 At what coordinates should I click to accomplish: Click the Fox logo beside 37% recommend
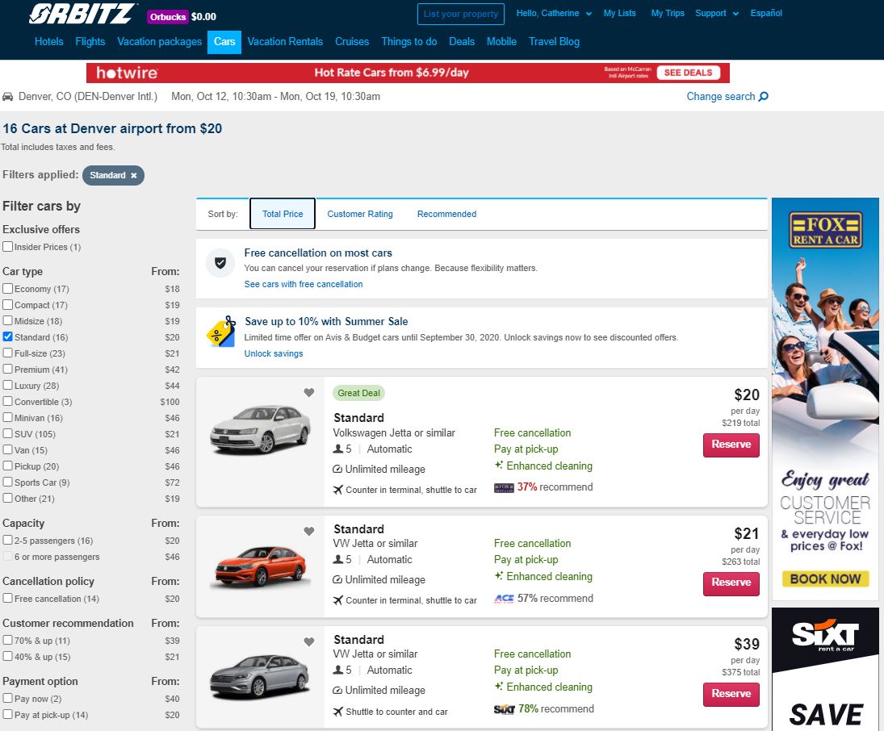(x=504, y=487)
